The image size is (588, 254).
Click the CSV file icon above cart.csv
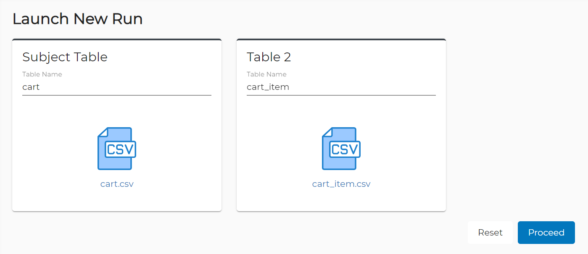117,149
